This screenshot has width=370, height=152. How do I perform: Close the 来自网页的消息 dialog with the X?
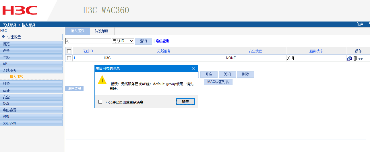point(194,69)
